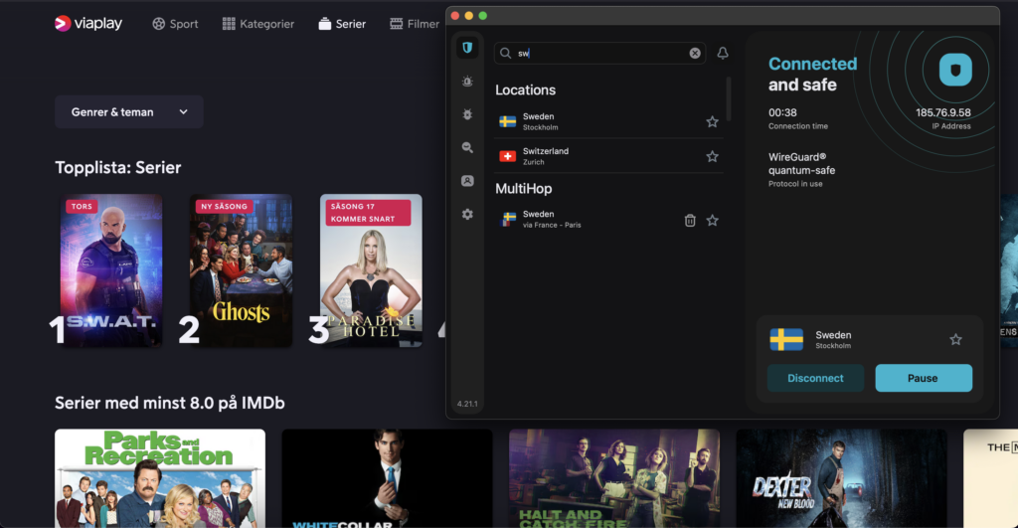The image size is (1018, 528).
Task: Click the WireGuard quantum-safe protocol text
Action: [x=802, y=164]
